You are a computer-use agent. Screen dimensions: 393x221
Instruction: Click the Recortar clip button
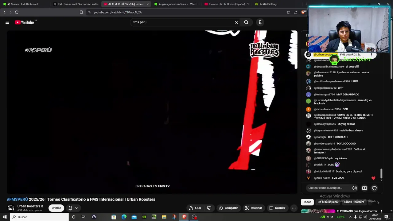click(254, 208)
